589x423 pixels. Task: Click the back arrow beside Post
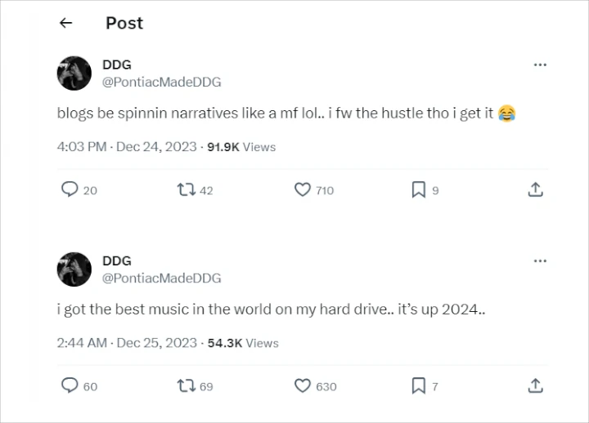66,24
